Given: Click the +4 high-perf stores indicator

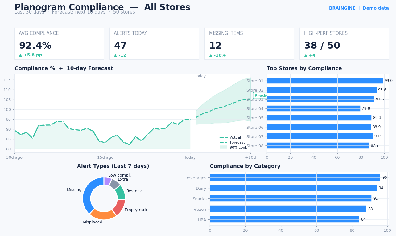Looking at the screenshot, I should click(310, 55).
